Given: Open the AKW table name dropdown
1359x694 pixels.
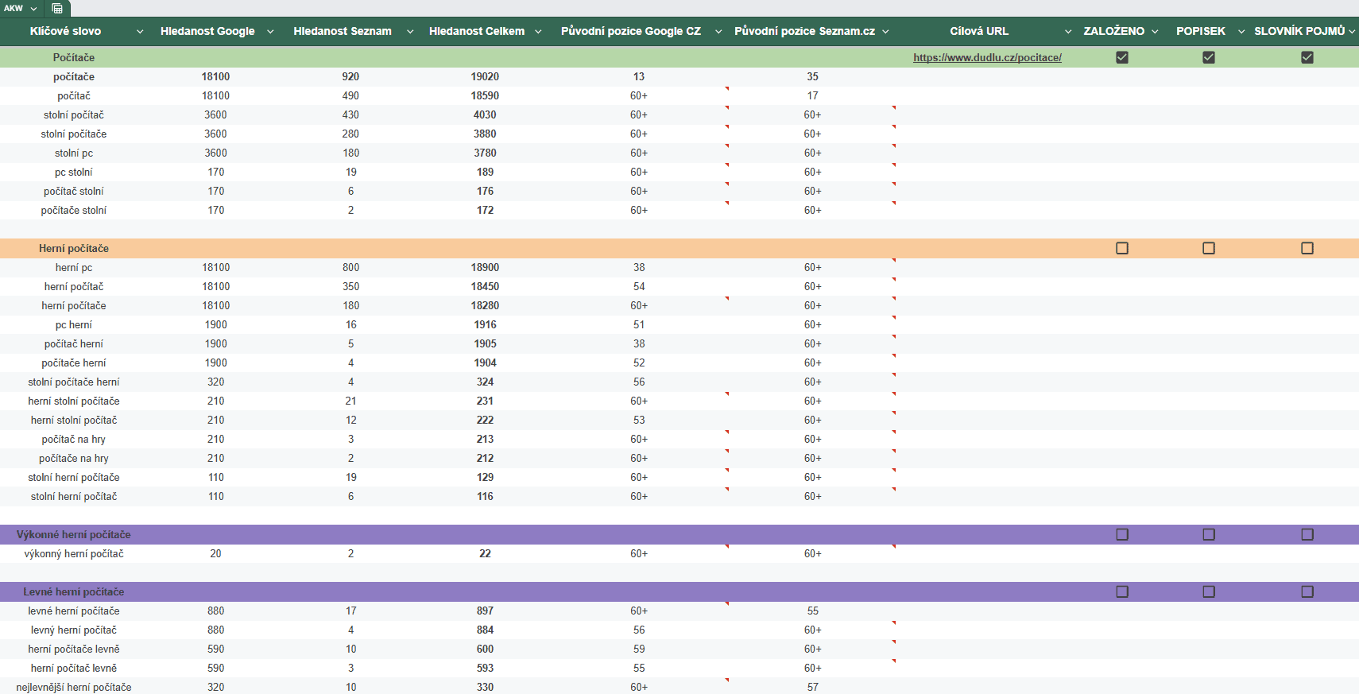Looking at the screenshot, I should (33, 8).
